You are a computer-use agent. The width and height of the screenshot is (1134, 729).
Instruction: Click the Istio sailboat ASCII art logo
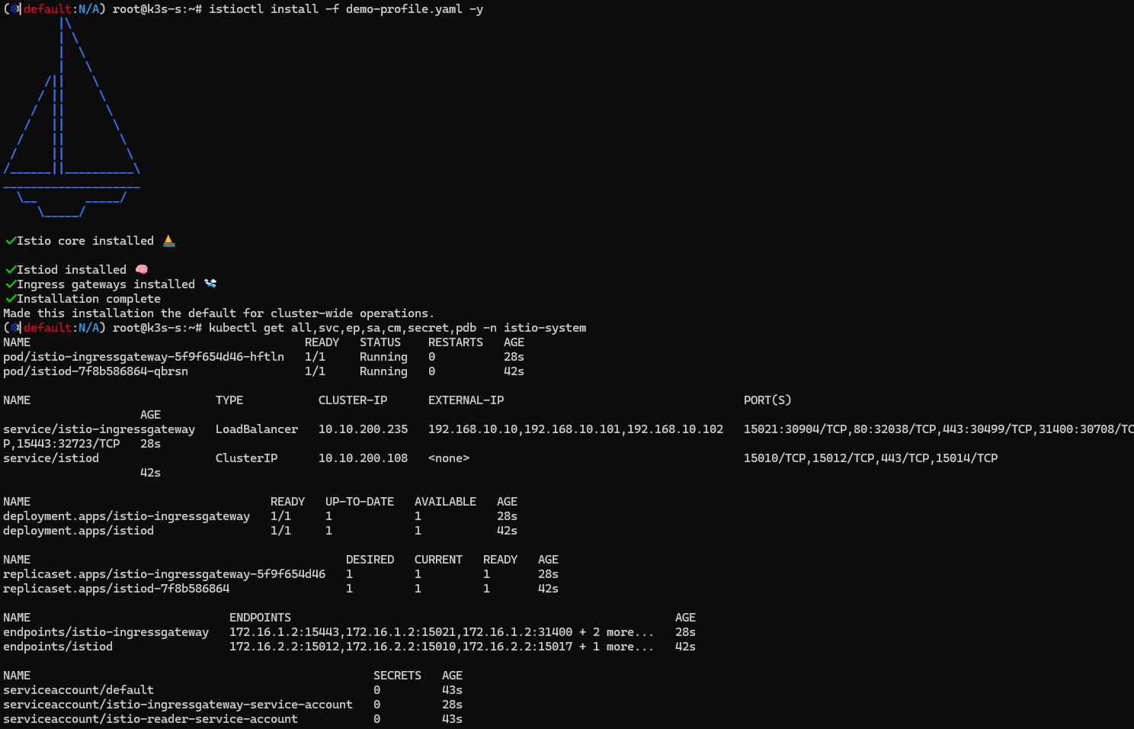point(72,117)
